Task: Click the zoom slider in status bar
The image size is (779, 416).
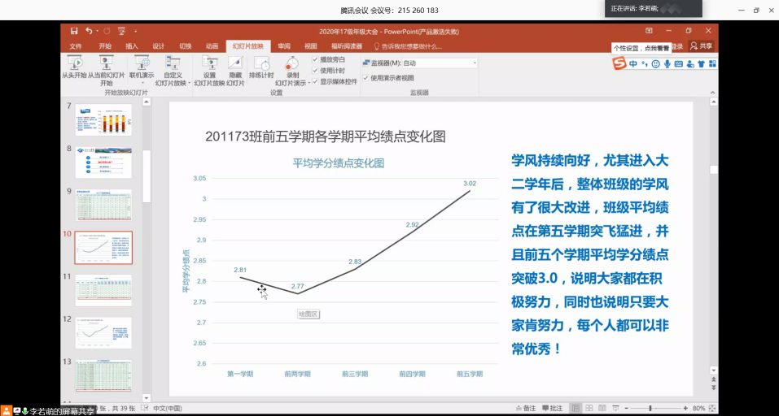Action: pos(650,407)
